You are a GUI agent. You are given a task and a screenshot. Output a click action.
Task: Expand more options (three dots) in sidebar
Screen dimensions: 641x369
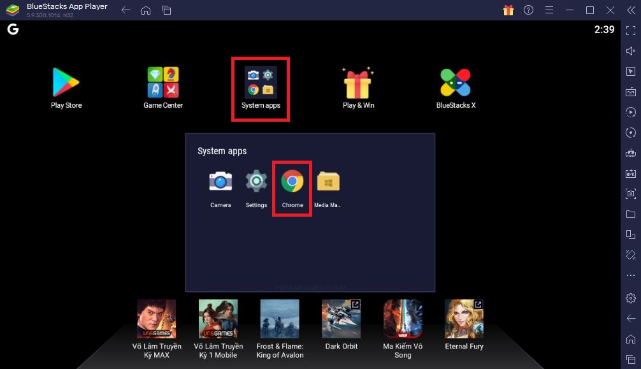[x=631, y=275]
